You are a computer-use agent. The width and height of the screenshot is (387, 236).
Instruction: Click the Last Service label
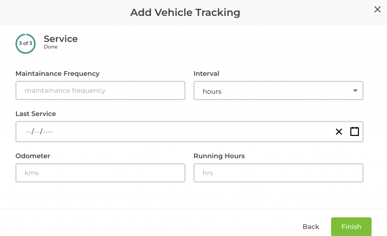click(36, 114)
